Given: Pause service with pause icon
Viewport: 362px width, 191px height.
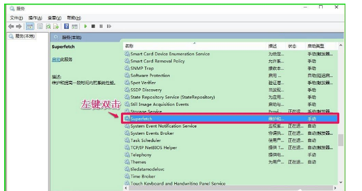Looking at the screenshot, I should coord(101,26).
